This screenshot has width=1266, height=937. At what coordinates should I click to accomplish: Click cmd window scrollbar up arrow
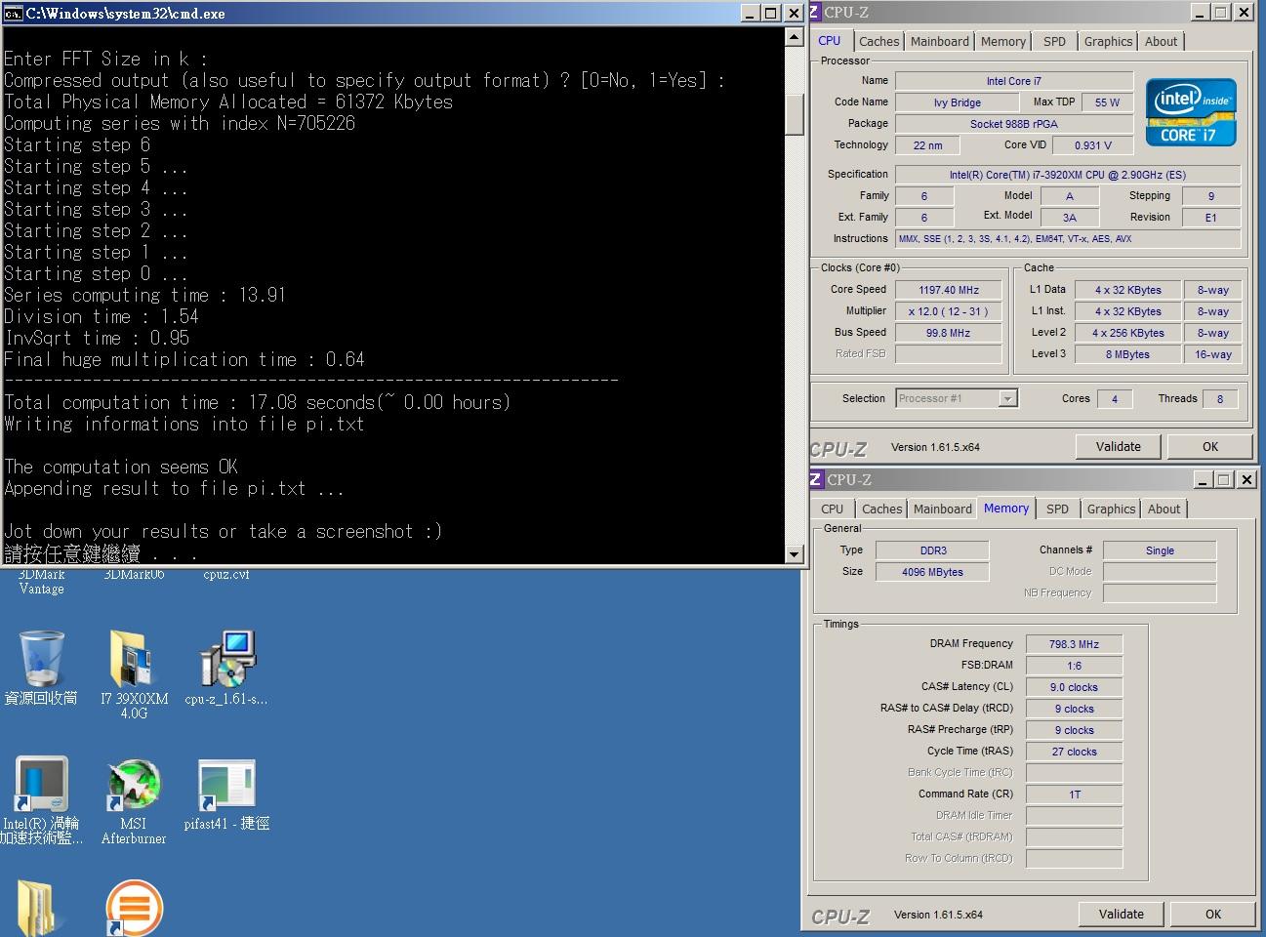click(794, 37)
